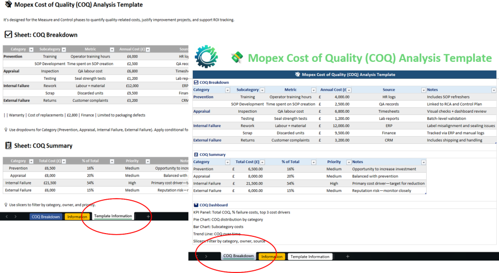Expand the Source column filter in right table
Viewport: 499px width, 273px height.
[x=422, y=90]
